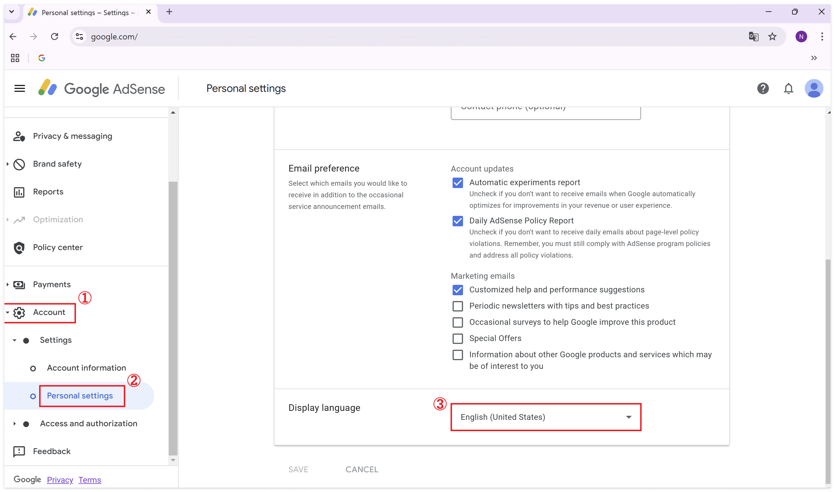Select Account information menu item
Screen dimensions: 835x492
coord(86,368)
